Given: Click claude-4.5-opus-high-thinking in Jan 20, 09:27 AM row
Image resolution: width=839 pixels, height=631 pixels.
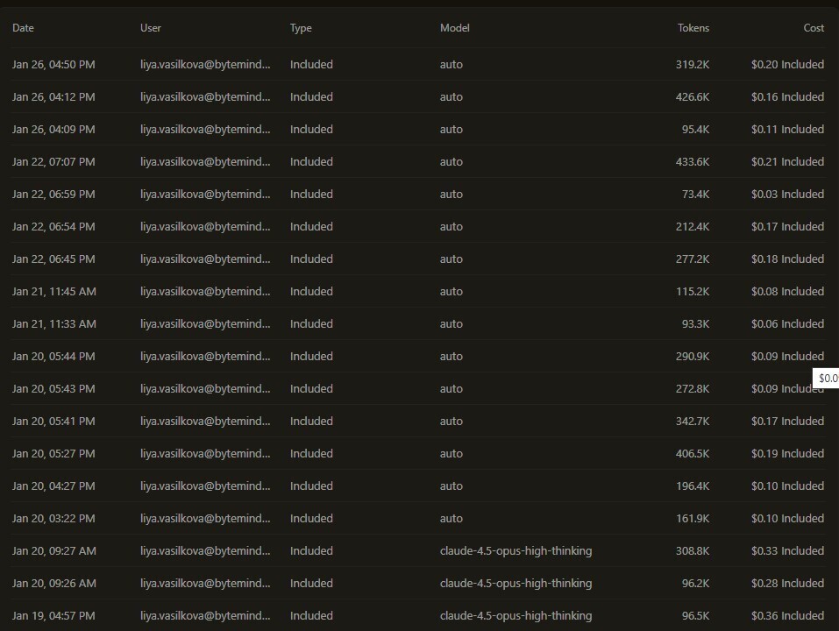Looking at the screenshot, I should (x=515, y=550).
